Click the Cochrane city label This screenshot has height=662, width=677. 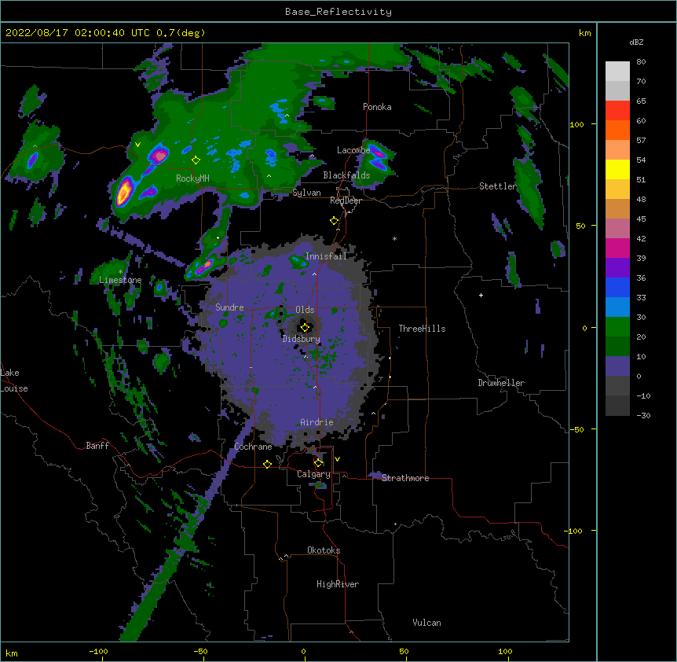coord(253,447)
